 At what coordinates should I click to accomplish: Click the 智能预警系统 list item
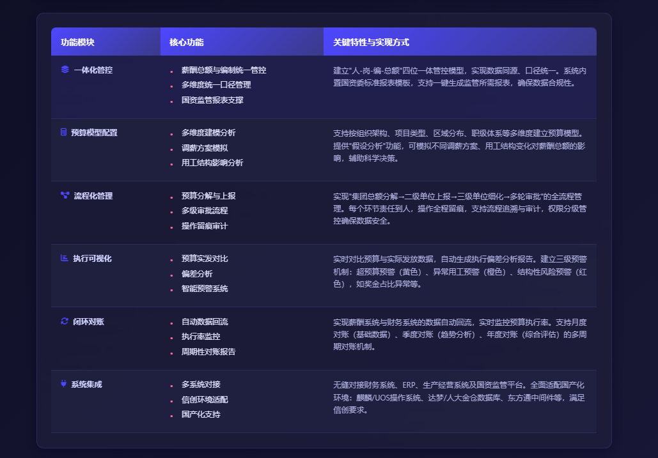[x=205, y=289]
